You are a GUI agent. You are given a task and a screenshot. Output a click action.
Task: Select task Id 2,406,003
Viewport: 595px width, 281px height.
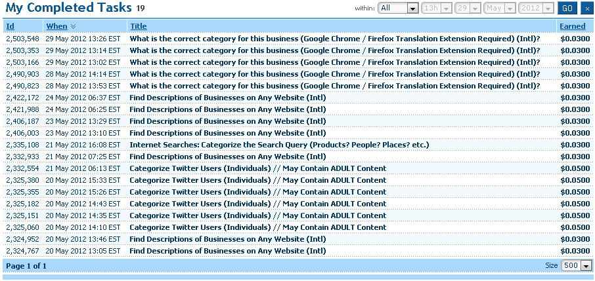[x=22, y=133]
